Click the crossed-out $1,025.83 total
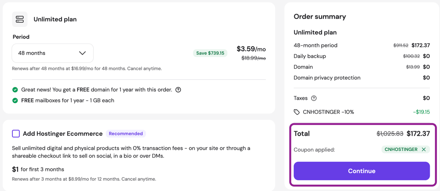Screen dimensions: 440x191 pos(390,134)
